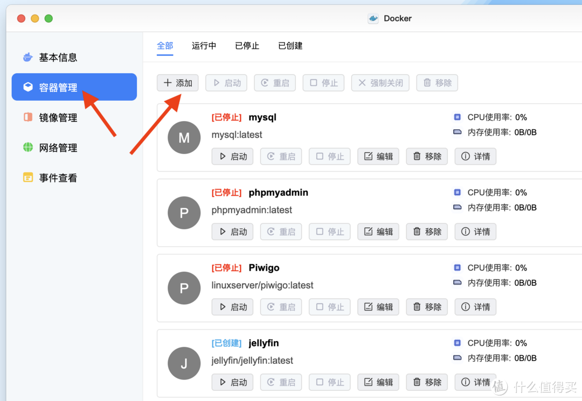Click the linuxserver/piwigo:latest image text
This screenshot has width=582, height=401.
pyautogui.click(x=262, y=285)
